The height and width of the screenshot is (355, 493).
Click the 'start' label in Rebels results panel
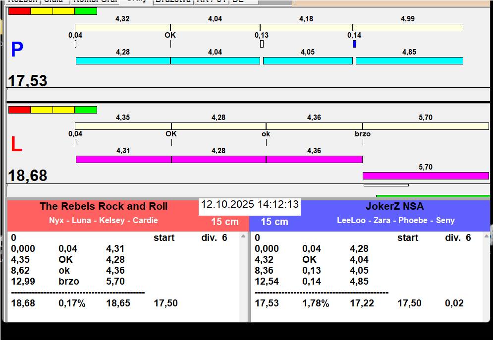coord(164,237)
